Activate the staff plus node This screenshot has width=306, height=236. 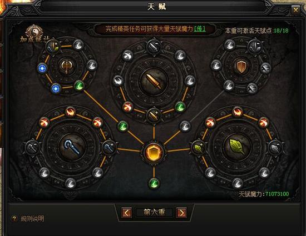click(x=109, y=148)
